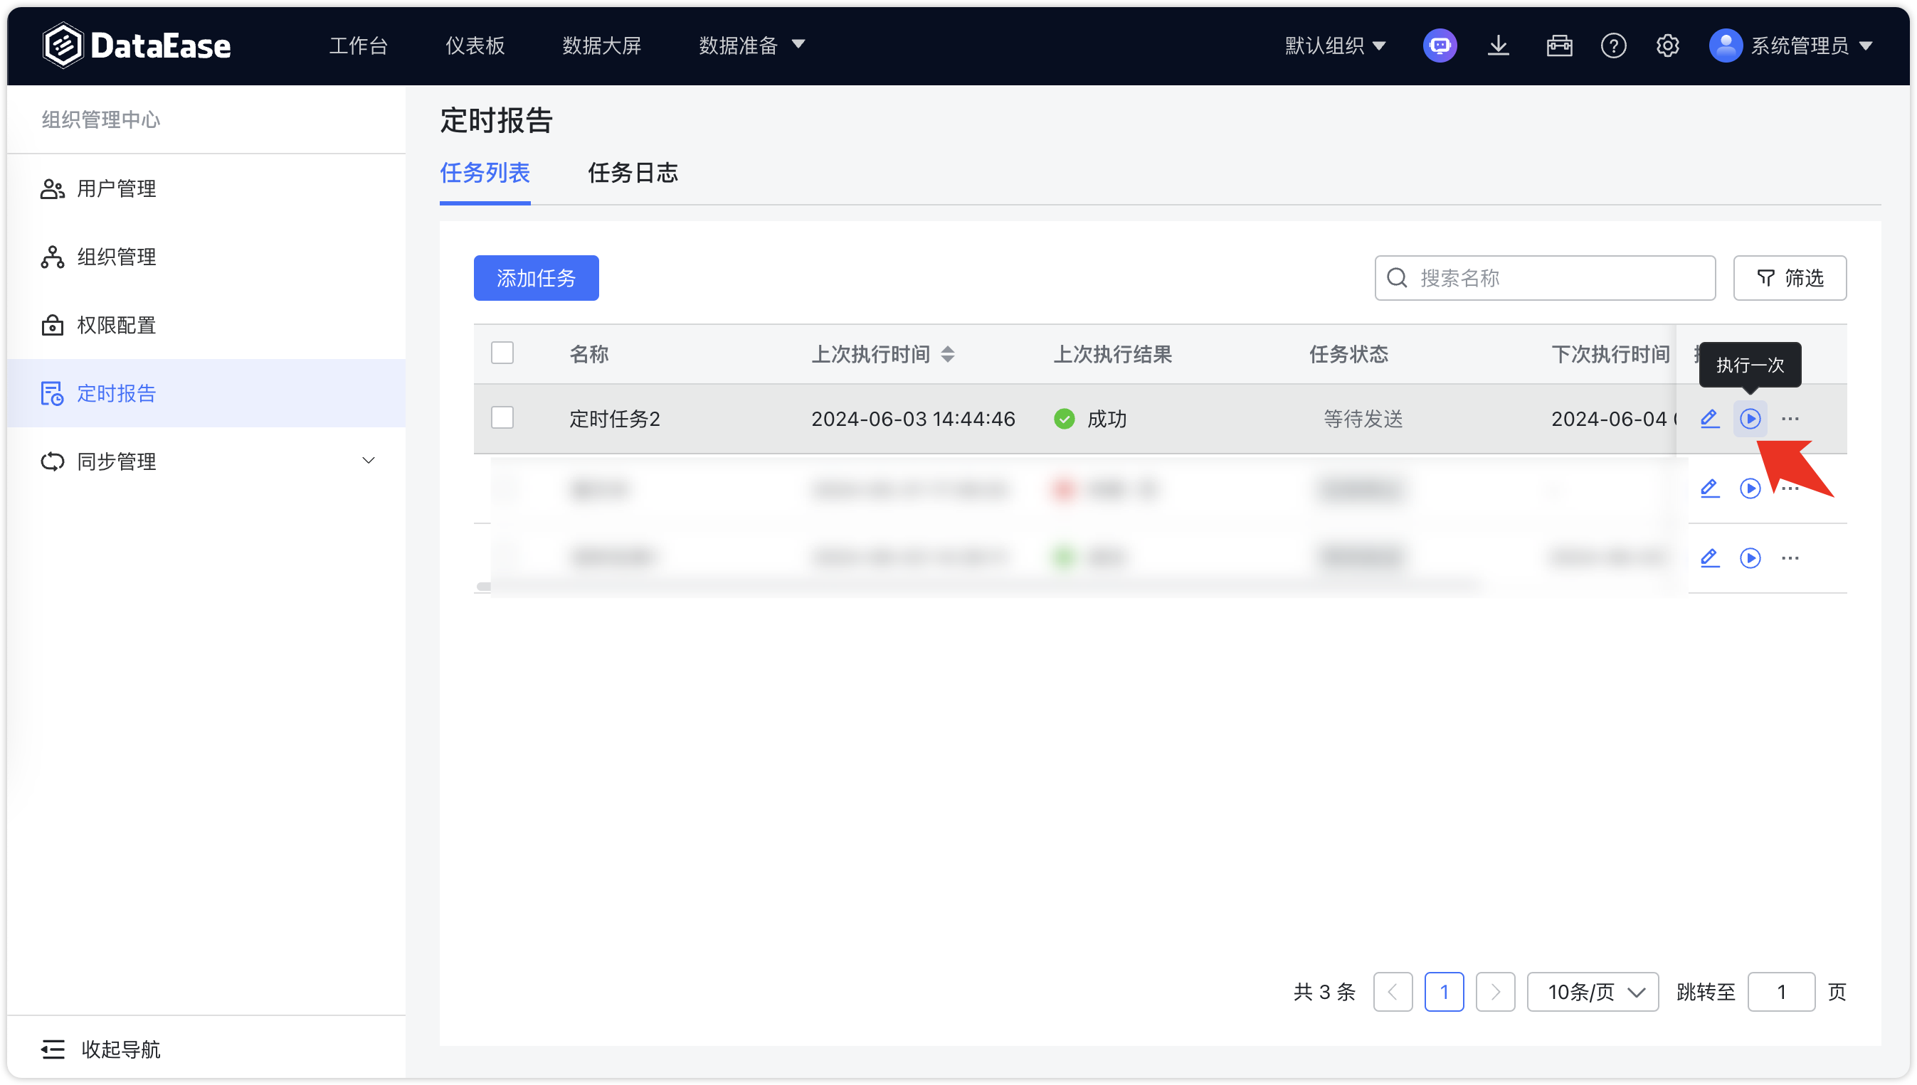This screenshot has width=1917, height=1085.
Task: Click the 上次执行结果 column header
Action: tap(1111, 354)
